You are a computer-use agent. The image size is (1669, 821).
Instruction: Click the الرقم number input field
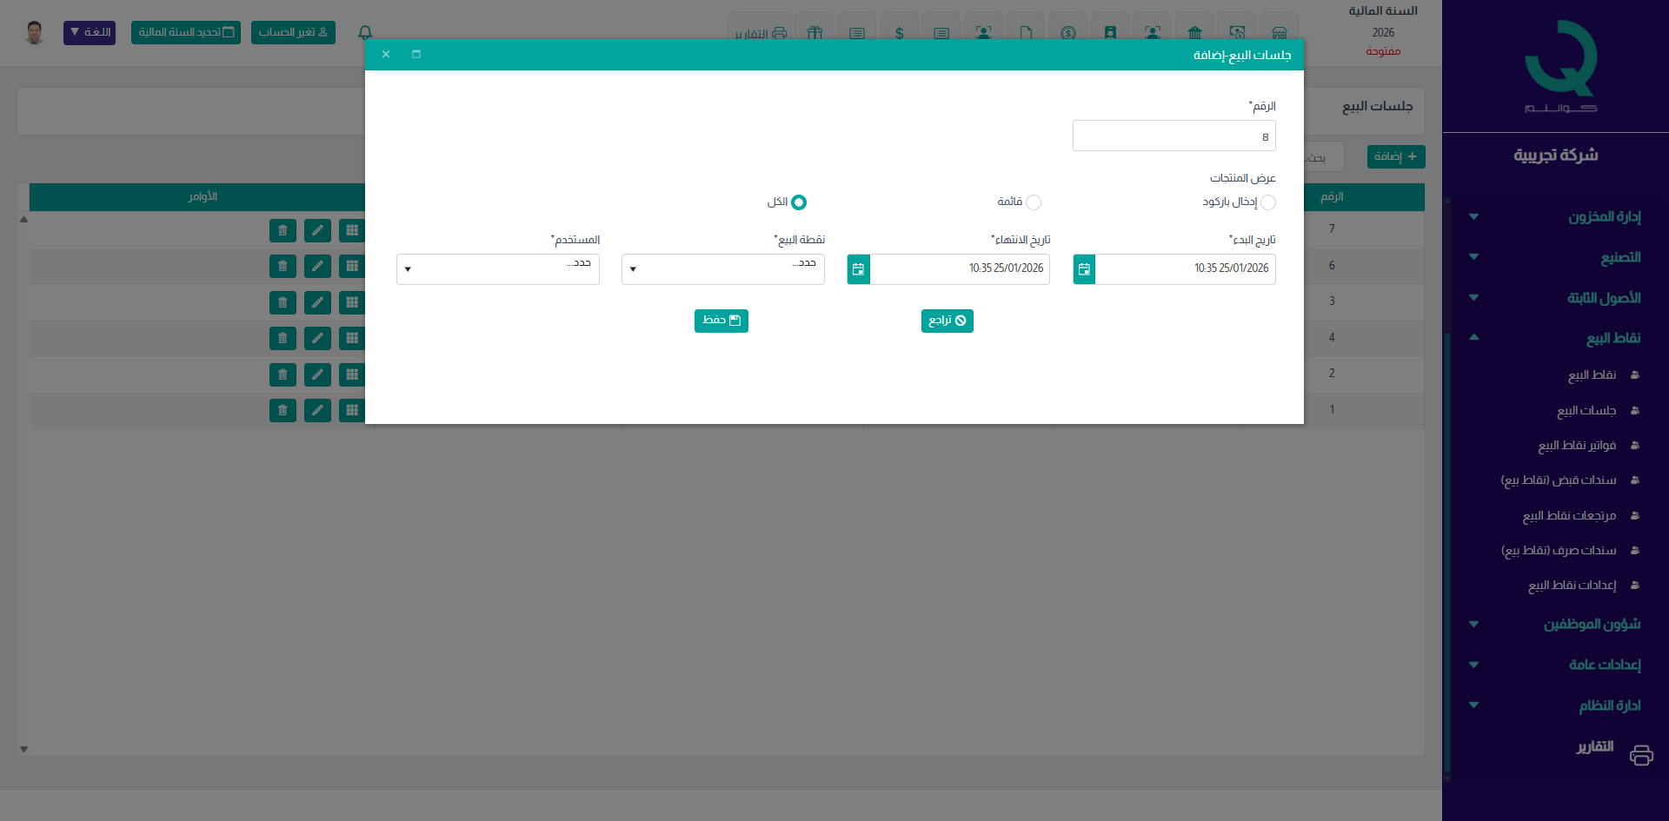(1174, 136)
